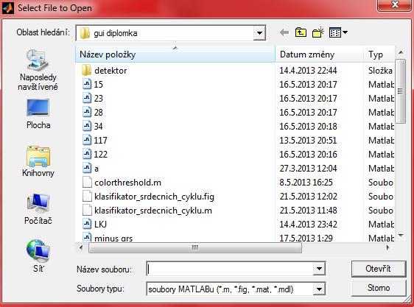
Task: Open Síť network shortcut
Action: click(38, 255)
